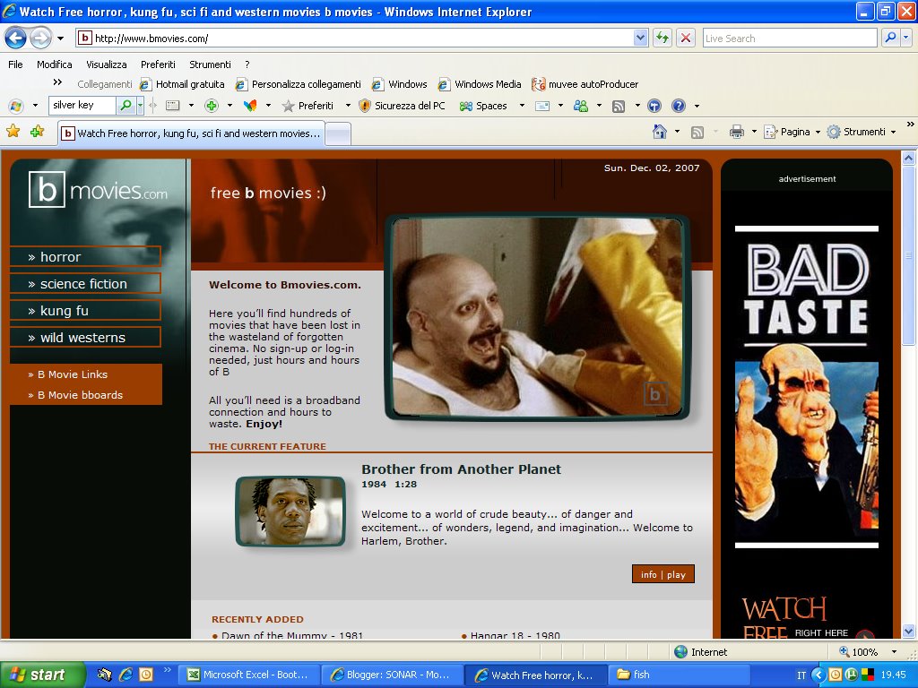Open the Modifica menu
Screen dimensions: 918x688
(x=55, y=64)
